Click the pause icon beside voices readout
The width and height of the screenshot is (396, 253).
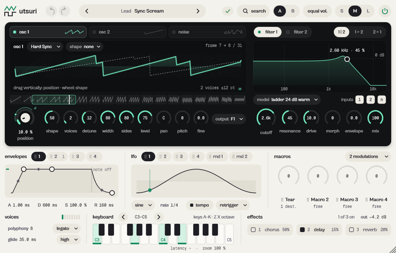[x=240, y=89]
